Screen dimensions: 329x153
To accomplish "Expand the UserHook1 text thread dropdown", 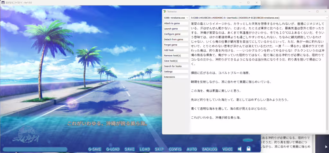I will [259, 18].
